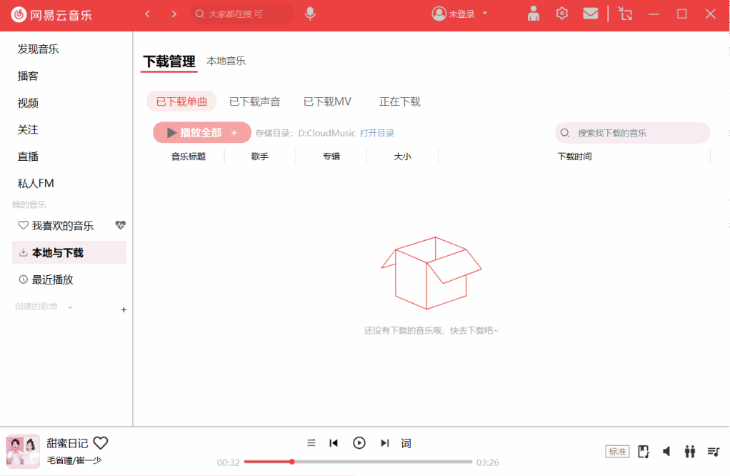Change playback order mode icon
Screen dimensions: 730x476
pos(311,443)
